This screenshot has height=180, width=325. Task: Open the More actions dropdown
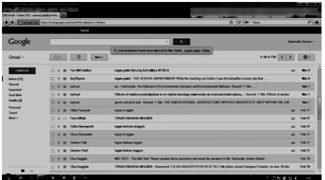click(99, 57)
